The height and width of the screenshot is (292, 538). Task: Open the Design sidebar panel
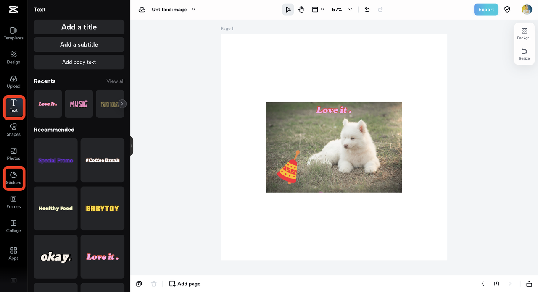[x=13, y=57]
